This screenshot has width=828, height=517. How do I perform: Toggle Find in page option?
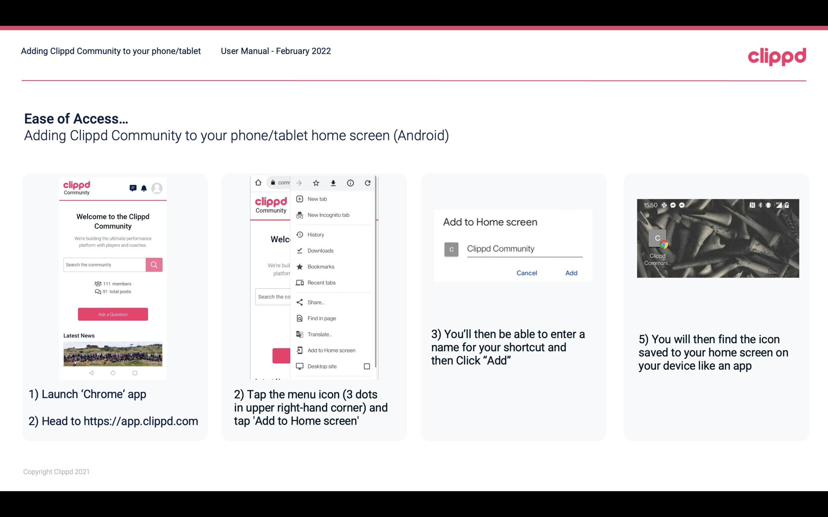click(321, 318)
